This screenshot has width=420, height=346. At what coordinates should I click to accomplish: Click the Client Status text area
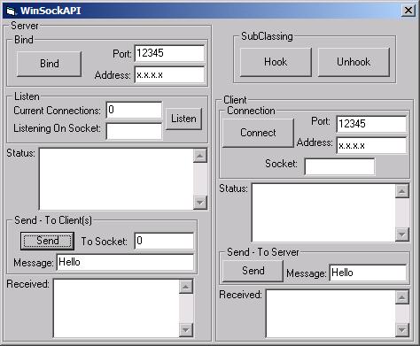pos(323,212)
